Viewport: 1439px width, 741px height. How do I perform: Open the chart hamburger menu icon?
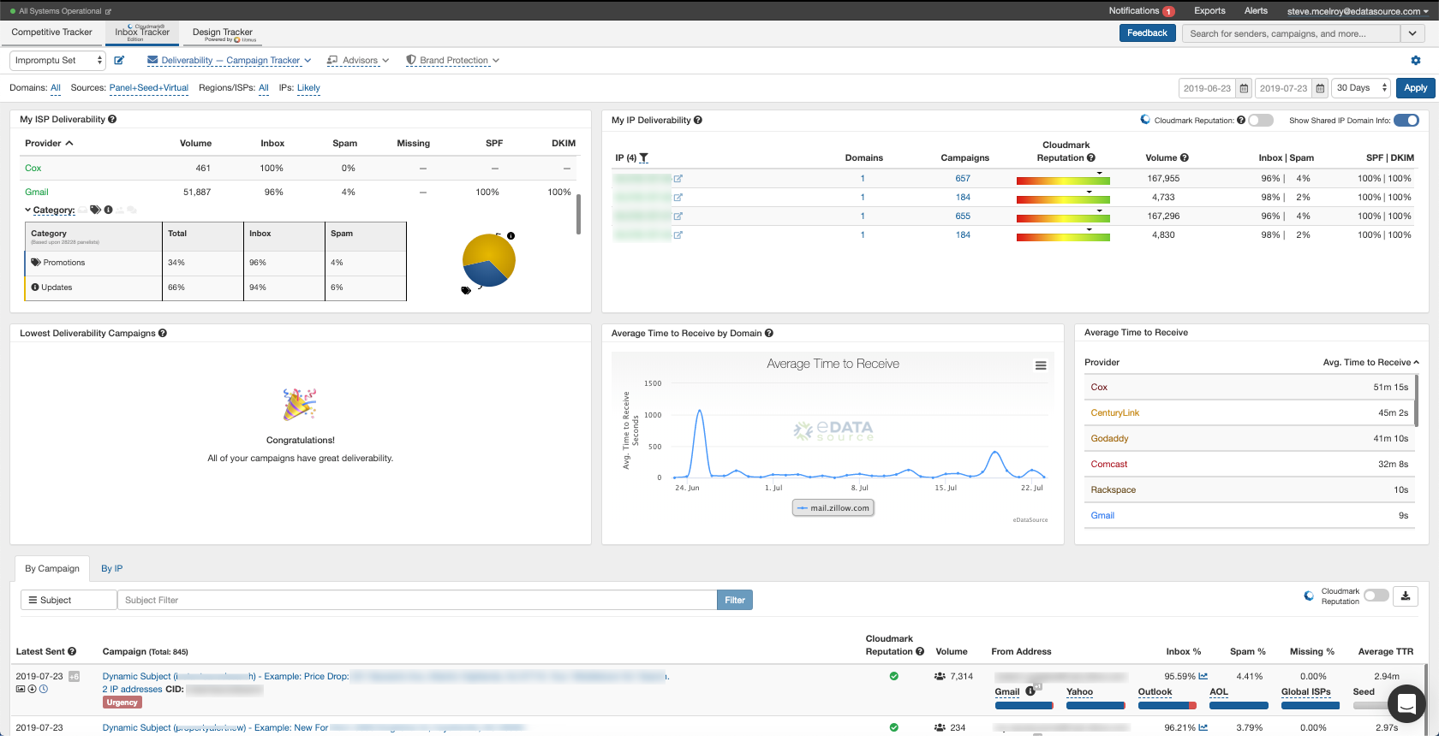click(1041, 365)
